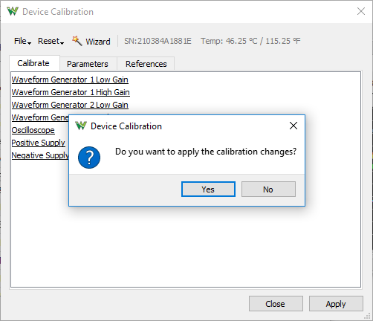This screenshot has height=321, width=373.
Task: Open the Reset dropdown menu
Action: pos(51,41)
